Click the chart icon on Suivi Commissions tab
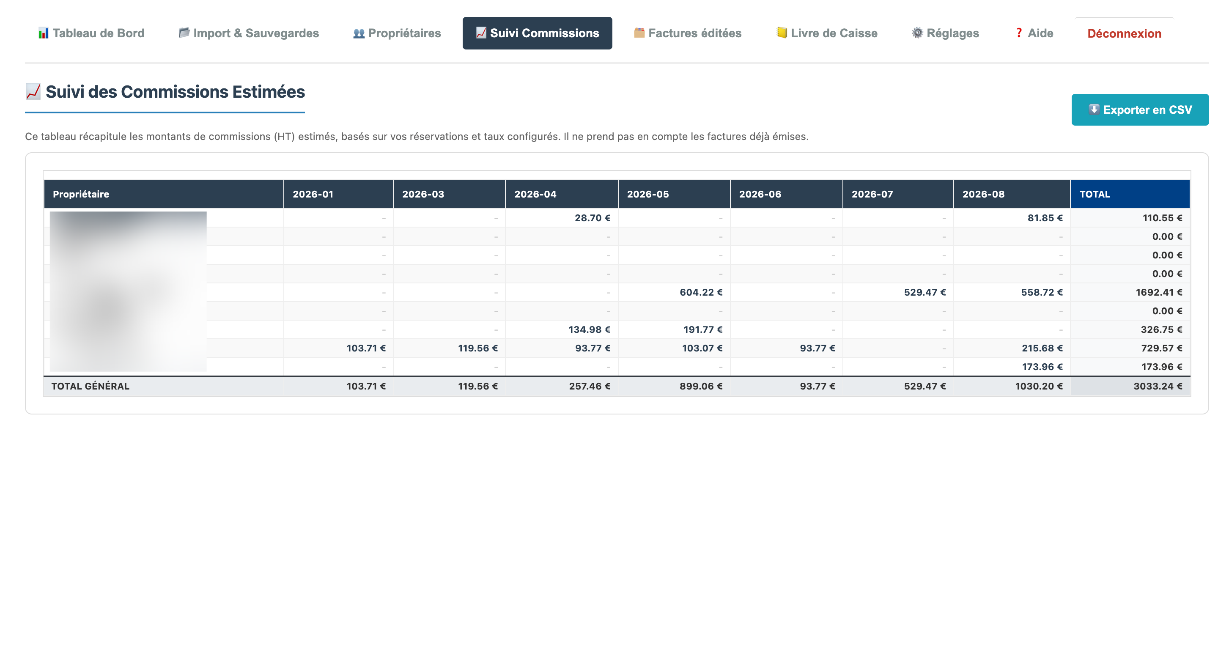 coord(481,33)
